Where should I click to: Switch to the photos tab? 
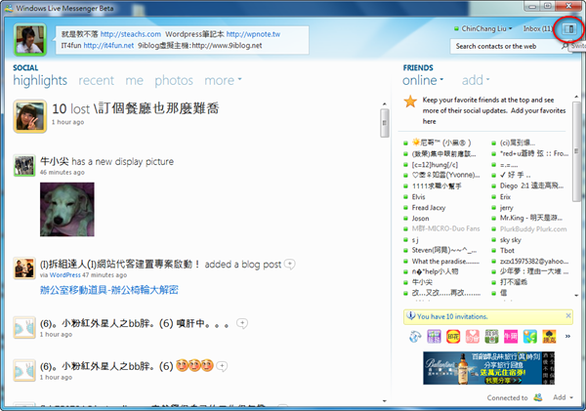(174, 80)
